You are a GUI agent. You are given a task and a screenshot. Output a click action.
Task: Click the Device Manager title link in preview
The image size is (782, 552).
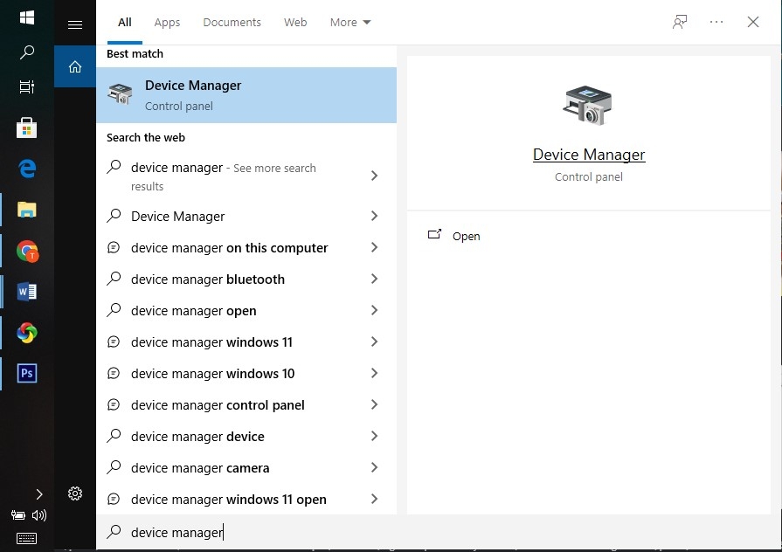coord(589,155)
